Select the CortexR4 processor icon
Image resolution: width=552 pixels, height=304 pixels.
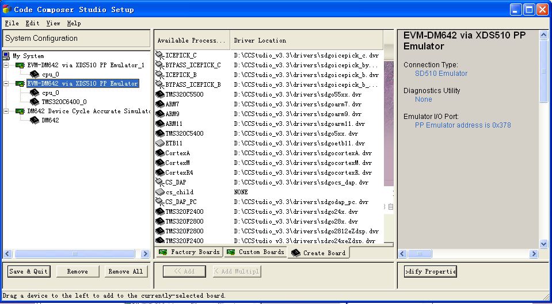pyautogui.click(x=160, y=172)
